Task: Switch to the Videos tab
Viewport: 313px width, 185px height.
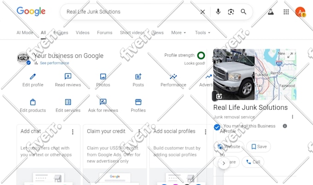Action: tap(83, 33)
